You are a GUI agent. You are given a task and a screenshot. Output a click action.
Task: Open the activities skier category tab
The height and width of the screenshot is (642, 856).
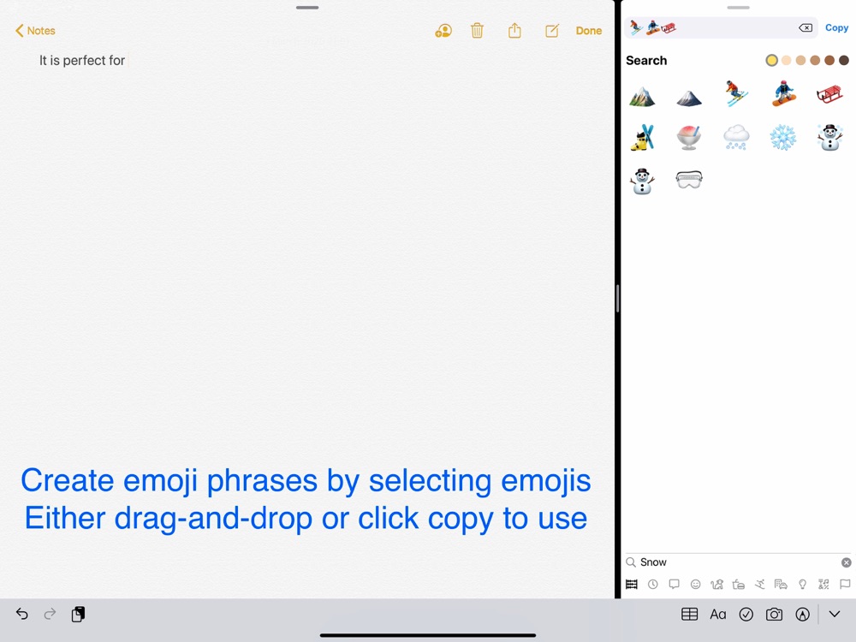tap(759, 584)
